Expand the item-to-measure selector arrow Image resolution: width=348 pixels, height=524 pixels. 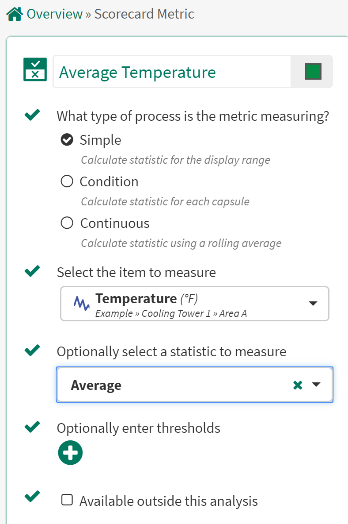click(313, 304)
